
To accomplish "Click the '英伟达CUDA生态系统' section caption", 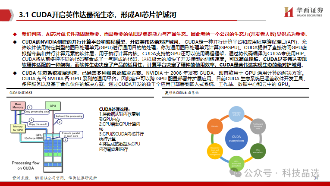I will 182,93.
